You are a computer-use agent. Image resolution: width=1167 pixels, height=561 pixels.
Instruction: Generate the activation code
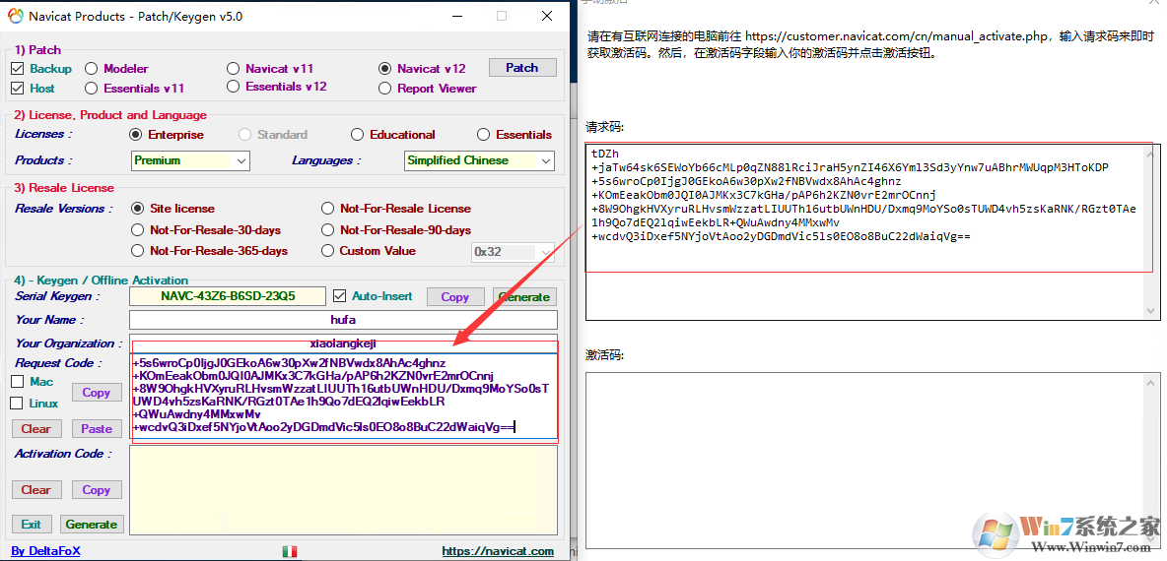pos(92,524)
